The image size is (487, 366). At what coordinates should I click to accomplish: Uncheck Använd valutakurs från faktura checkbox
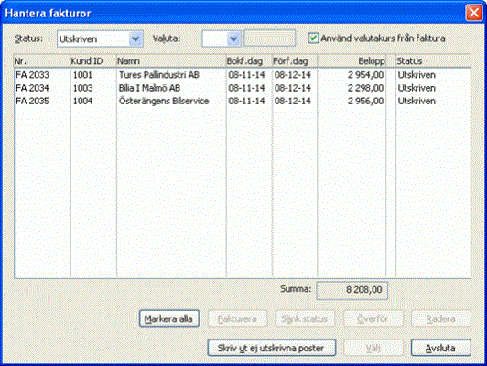pos(313,38)
